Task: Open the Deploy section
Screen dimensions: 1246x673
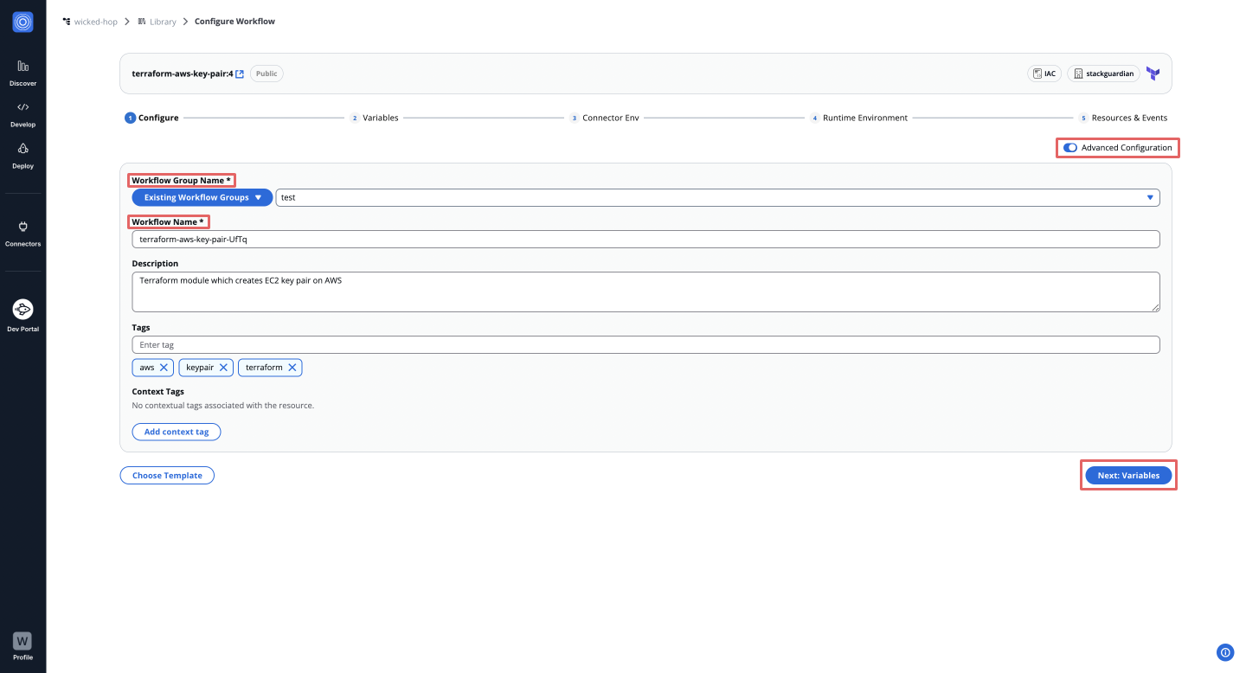Action: pyautogui.click(x=22, y=153)
